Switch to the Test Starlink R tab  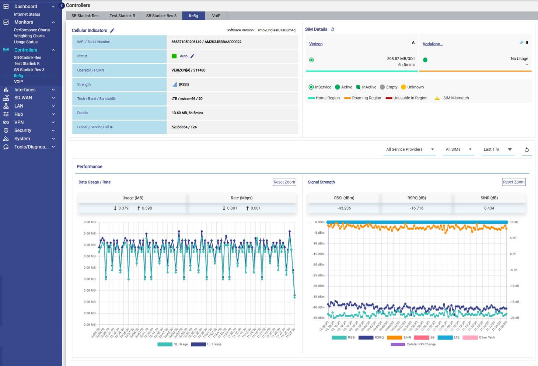click(122, 16)
